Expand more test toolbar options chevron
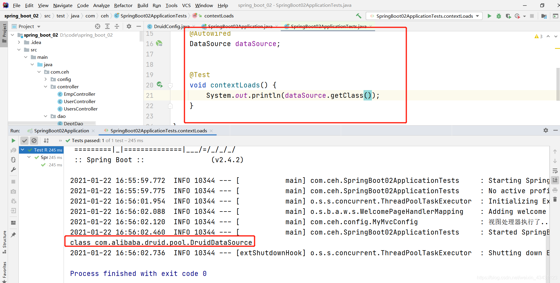 click(60, 141)
